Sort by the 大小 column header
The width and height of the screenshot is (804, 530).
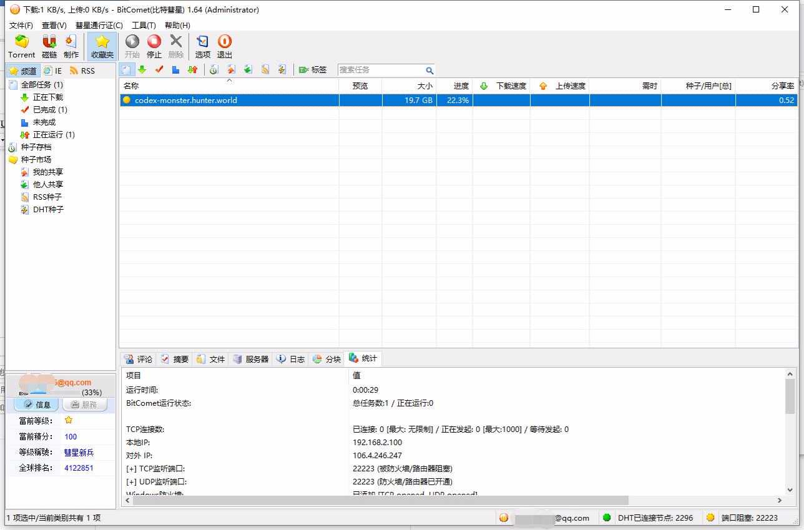(x=409, y=86)
